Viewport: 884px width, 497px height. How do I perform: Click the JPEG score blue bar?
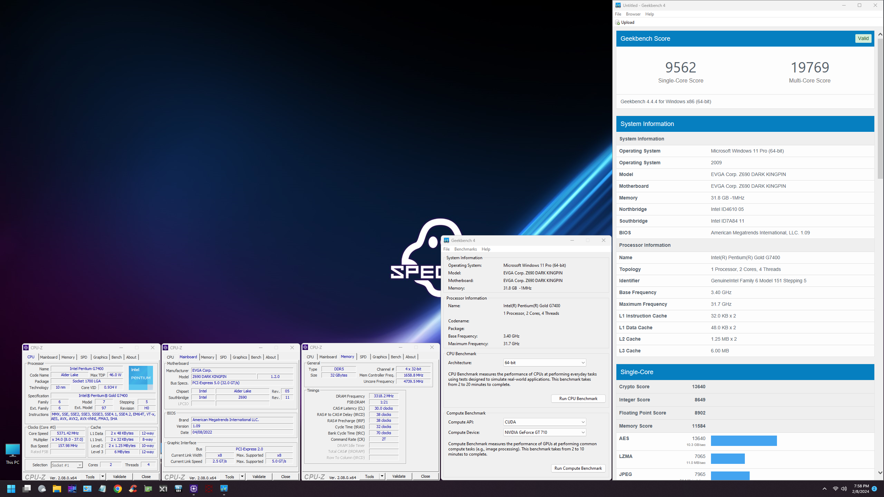pyautogui.click(x=730, y=476)
